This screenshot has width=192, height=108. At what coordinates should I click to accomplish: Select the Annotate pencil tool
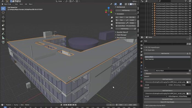[x=3, y=34]
